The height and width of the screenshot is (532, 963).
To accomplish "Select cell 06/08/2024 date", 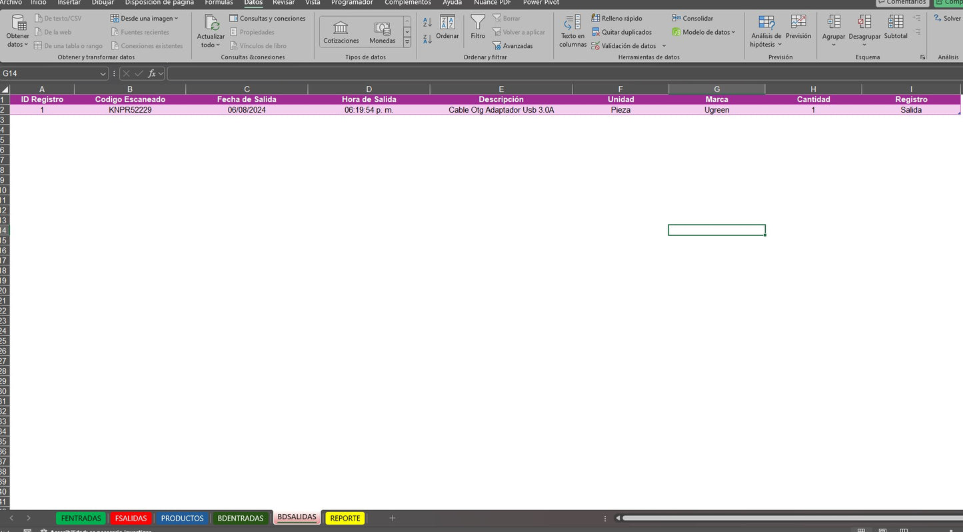I will [247, 110].
